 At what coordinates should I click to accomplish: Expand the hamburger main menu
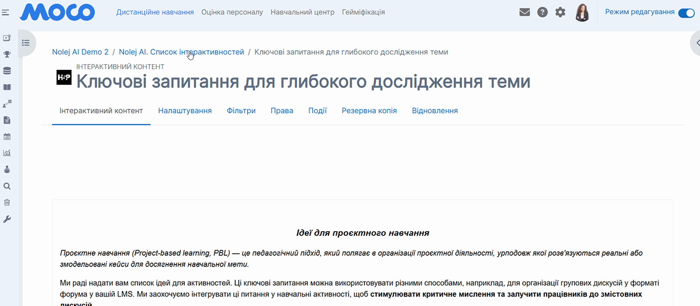pos(6,13)
